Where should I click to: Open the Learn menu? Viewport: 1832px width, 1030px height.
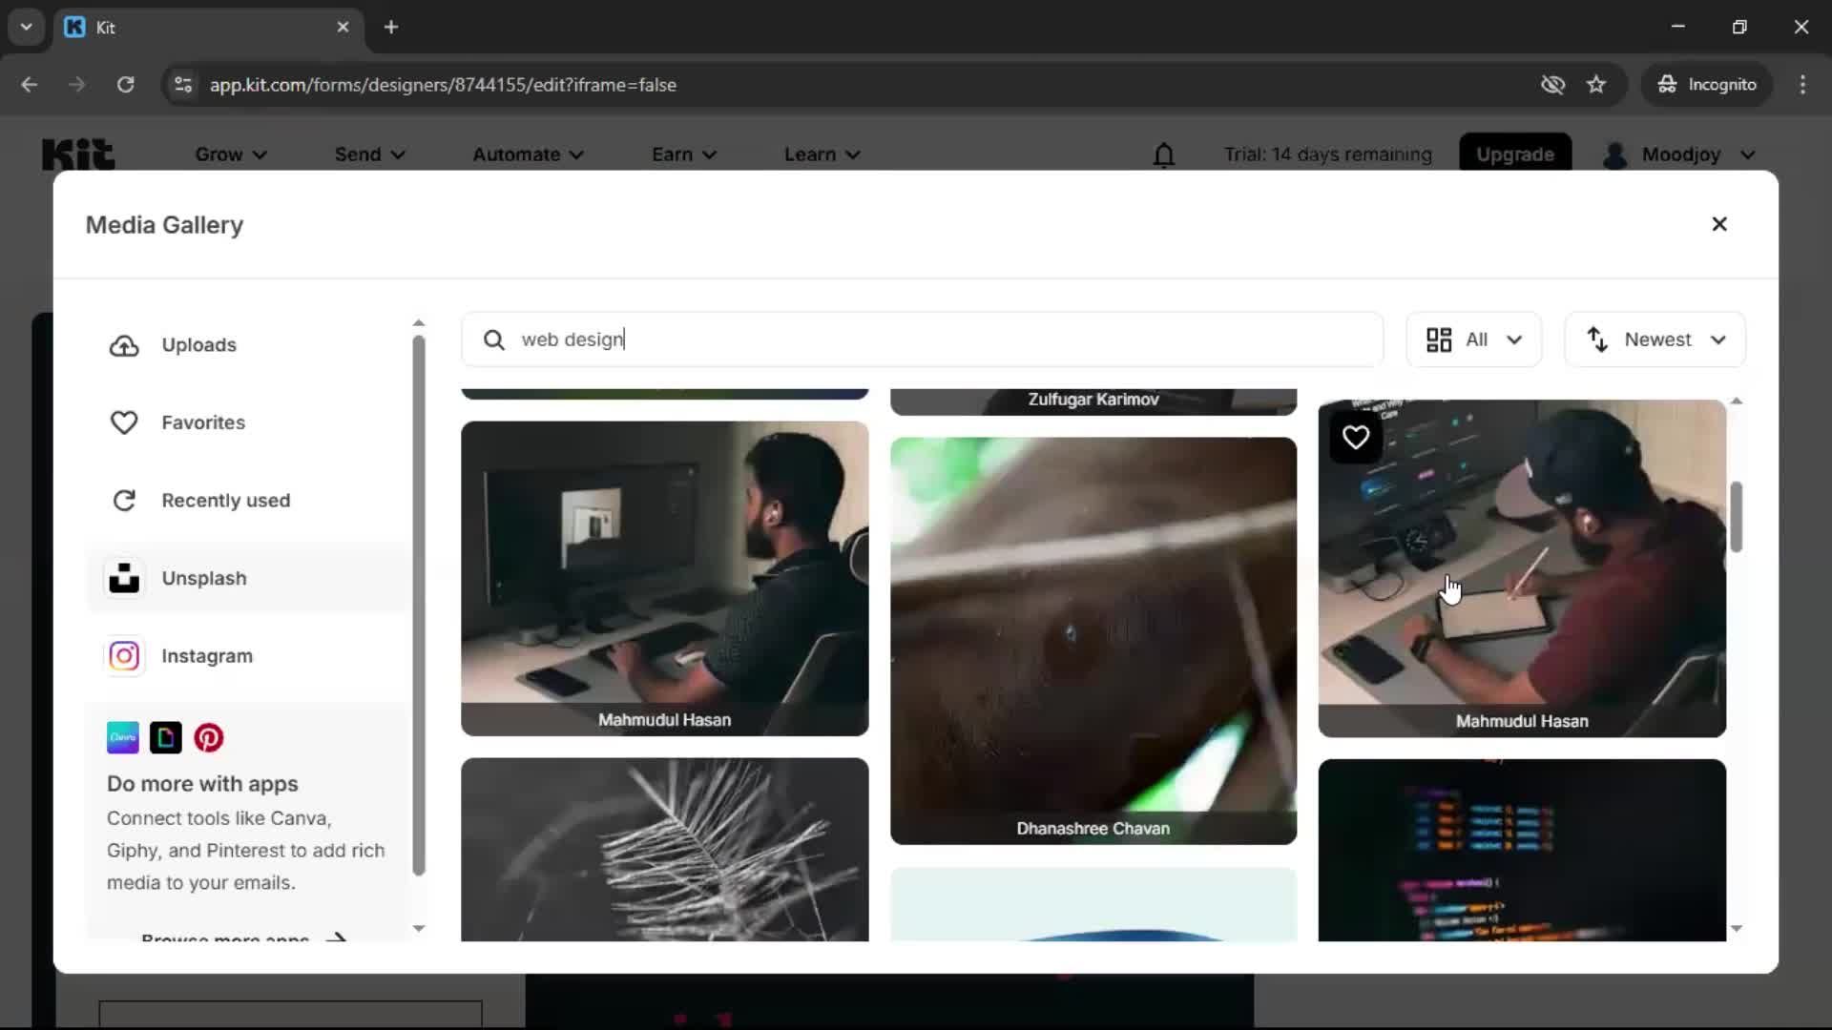[x=821, y=154]
